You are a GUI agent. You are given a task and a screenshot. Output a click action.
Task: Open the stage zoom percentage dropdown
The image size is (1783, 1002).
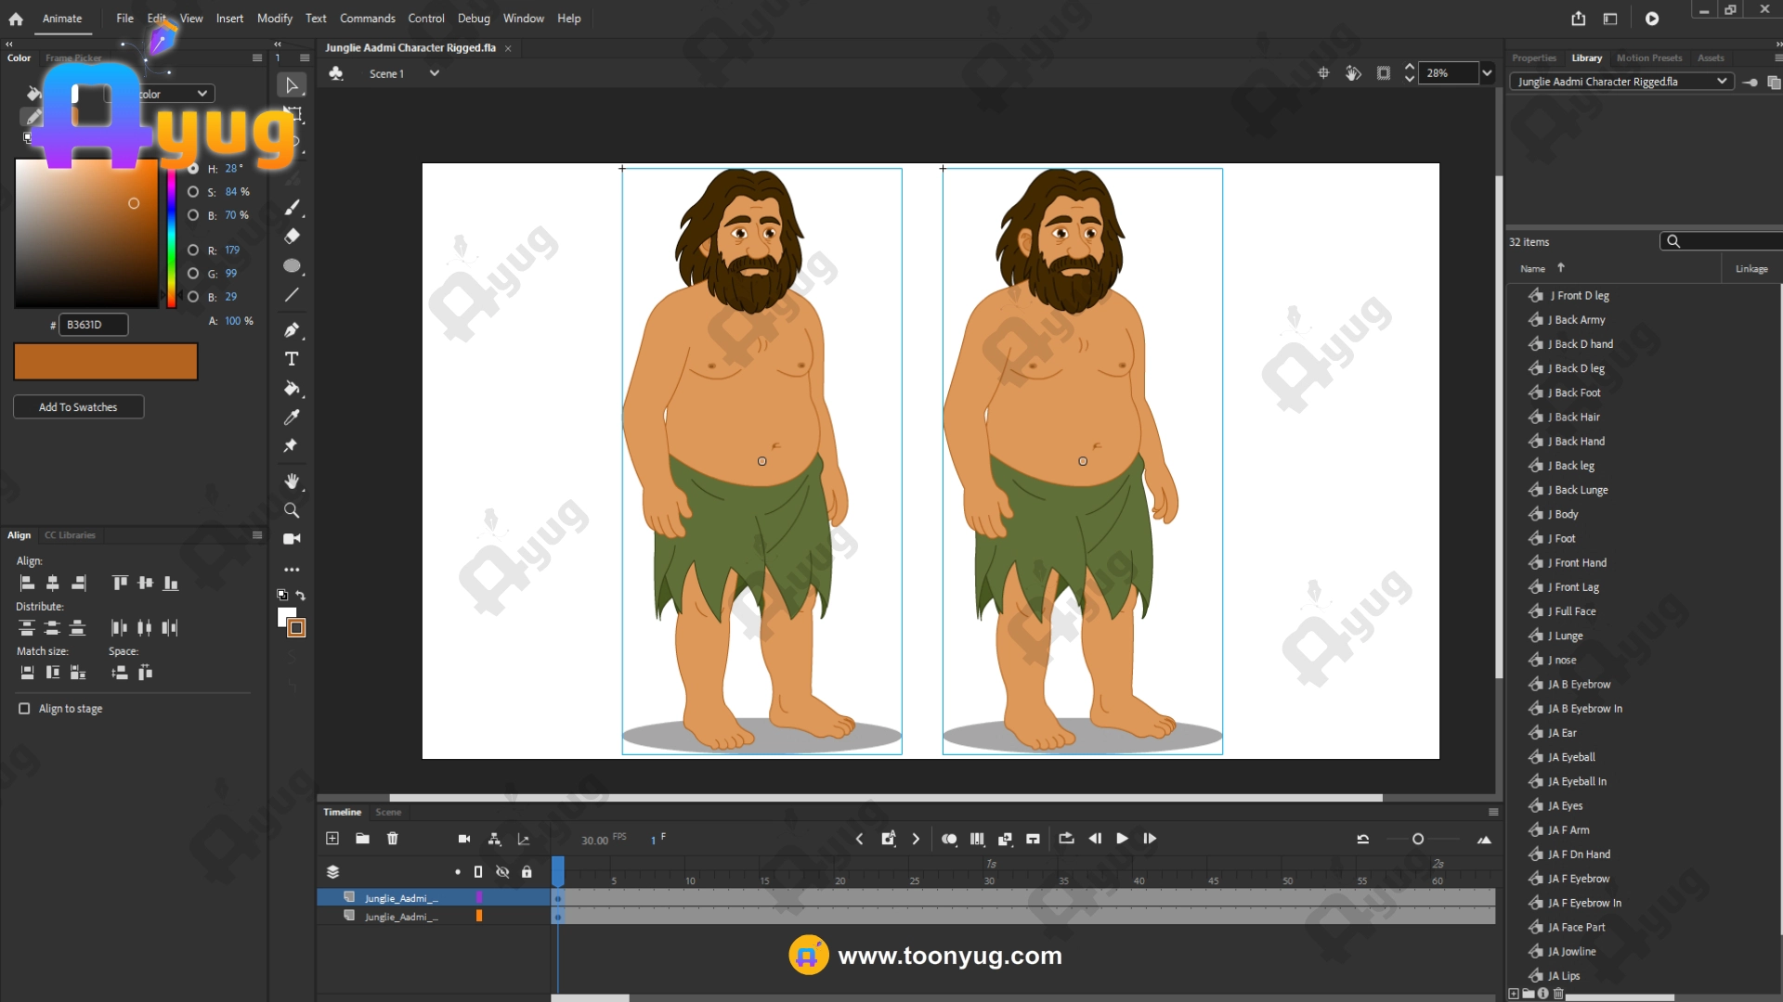click(x=1487, y=73)
